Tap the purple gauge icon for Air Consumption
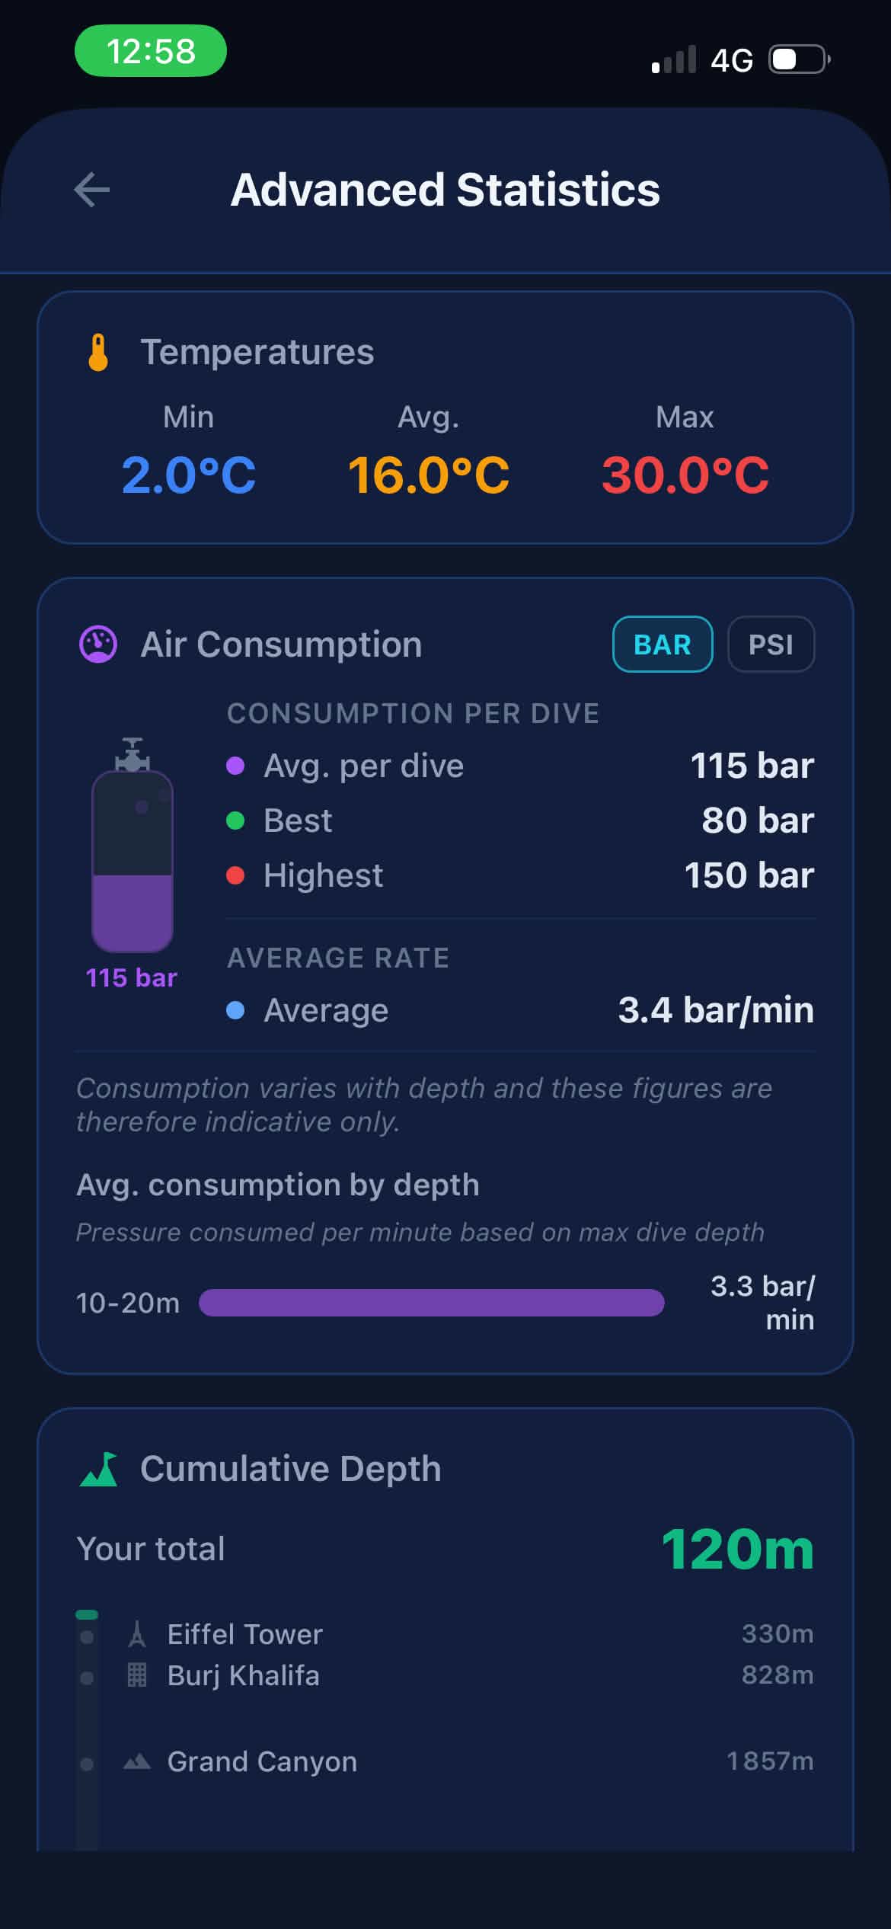The image size is (891, 1929). 98,645
